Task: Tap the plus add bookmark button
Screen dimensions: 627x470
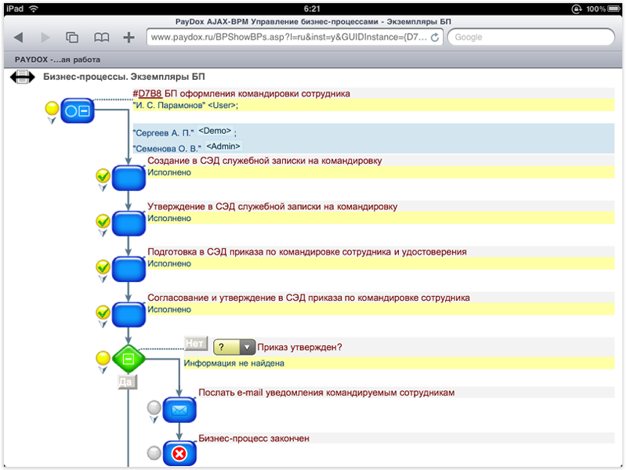Action: (x=129, y=37)
